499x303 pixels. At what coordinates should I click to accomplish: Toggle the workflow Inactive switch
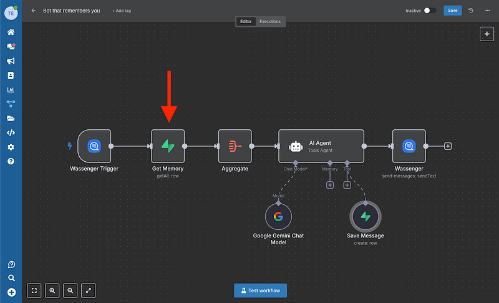(x=430, y=11)
